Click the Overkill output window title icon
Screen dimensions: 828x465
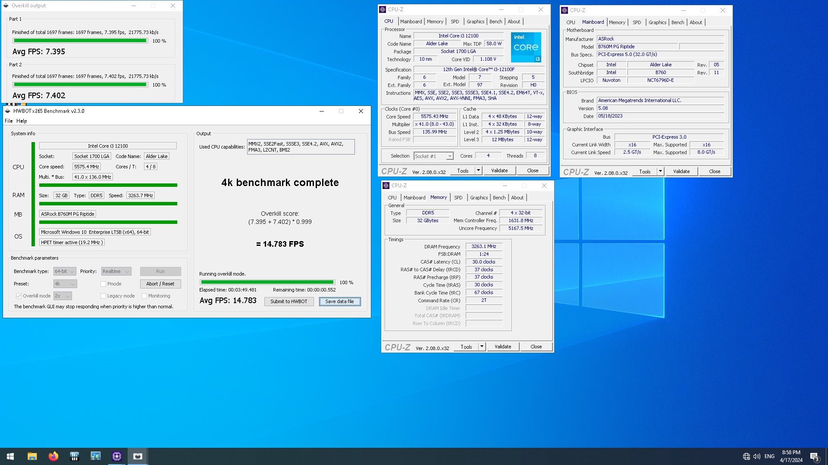[6, 6]
